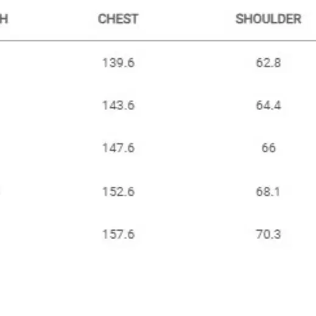316x316 pixels.
Task: Click the header divider line under CHEST
Action: 118,41
